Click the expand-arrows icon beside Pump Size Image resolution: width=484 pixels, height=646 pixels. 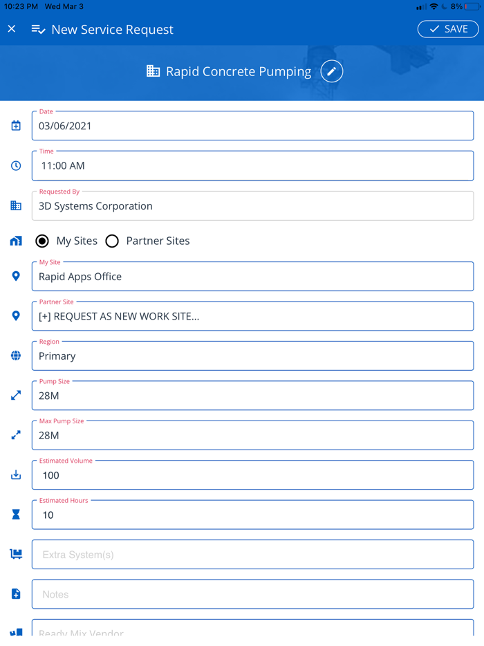[15, 396]
